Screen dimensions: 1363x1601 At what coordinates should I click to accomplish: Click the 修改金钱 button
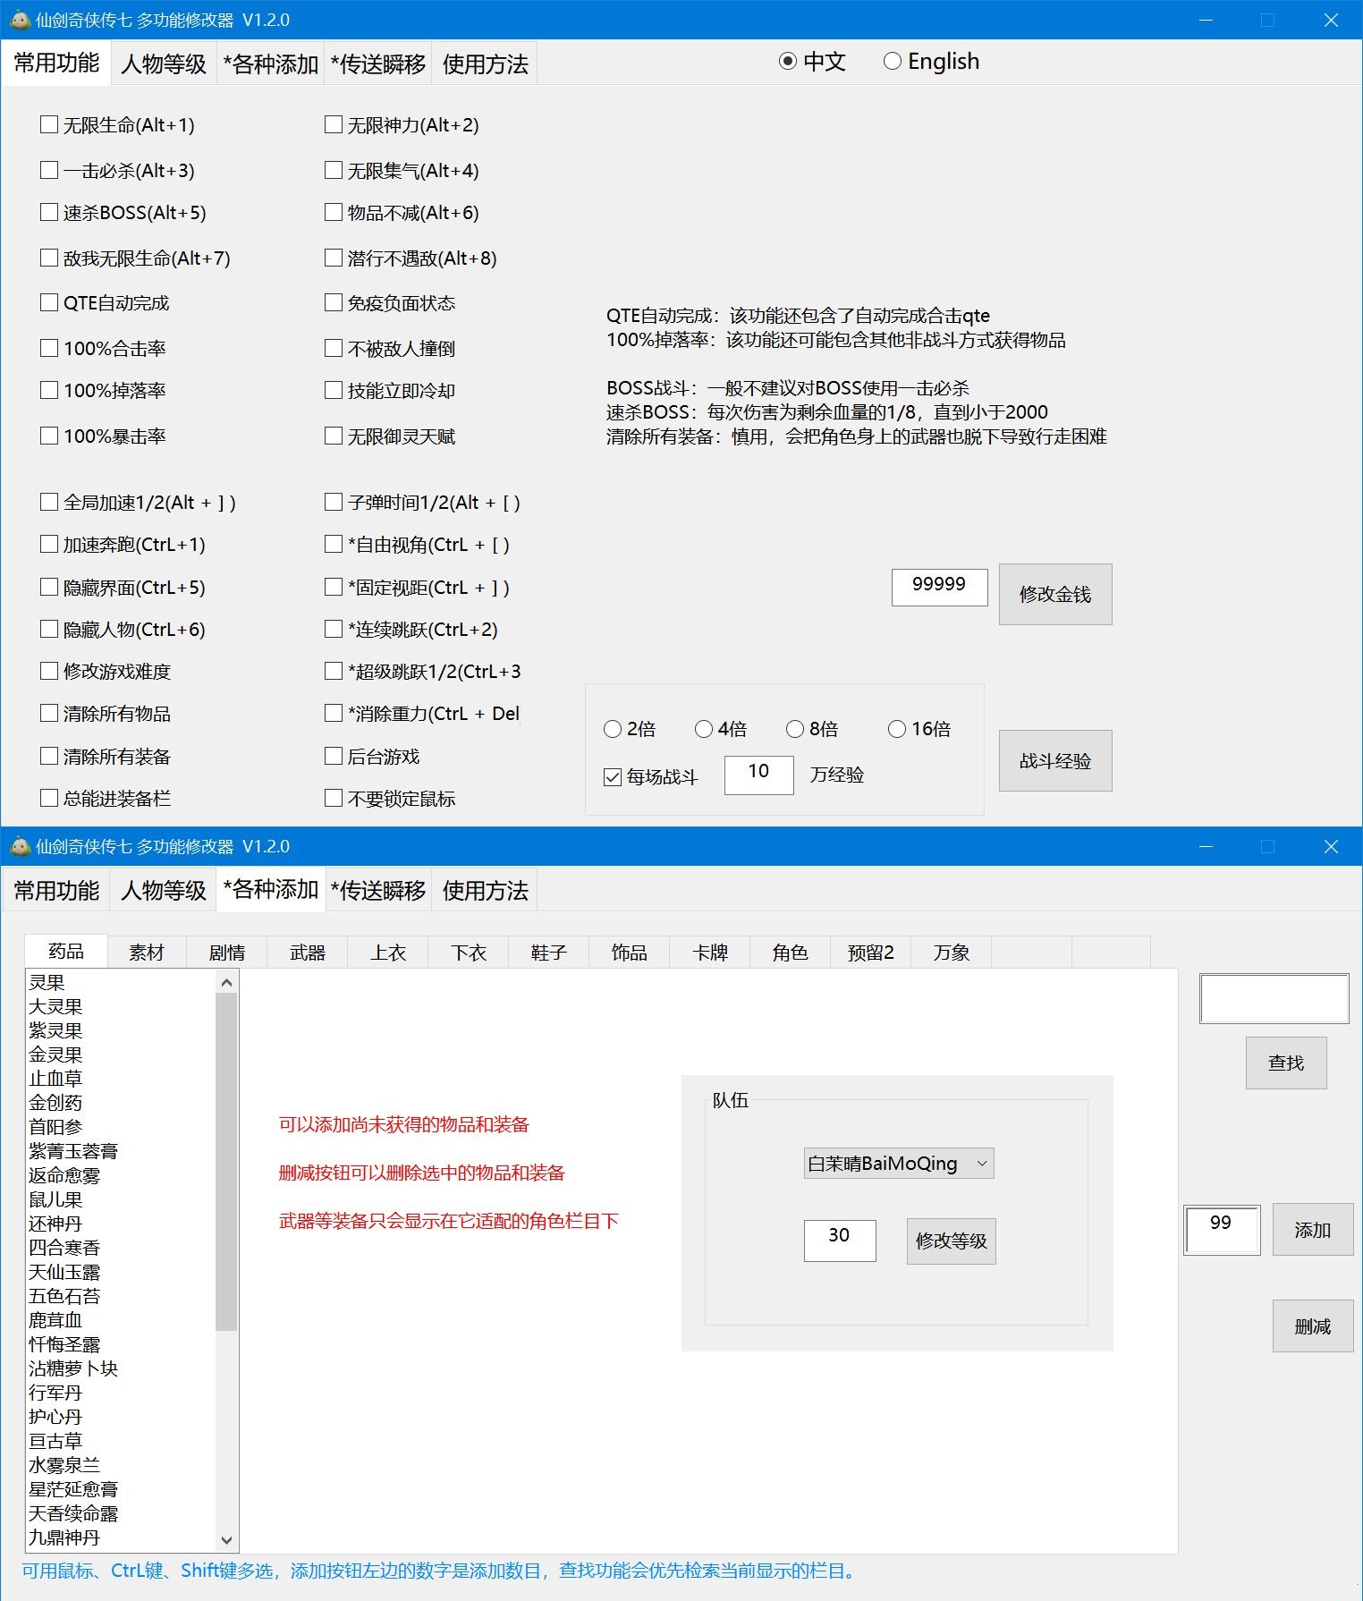pyautogui.click(x=1055, y=594)
